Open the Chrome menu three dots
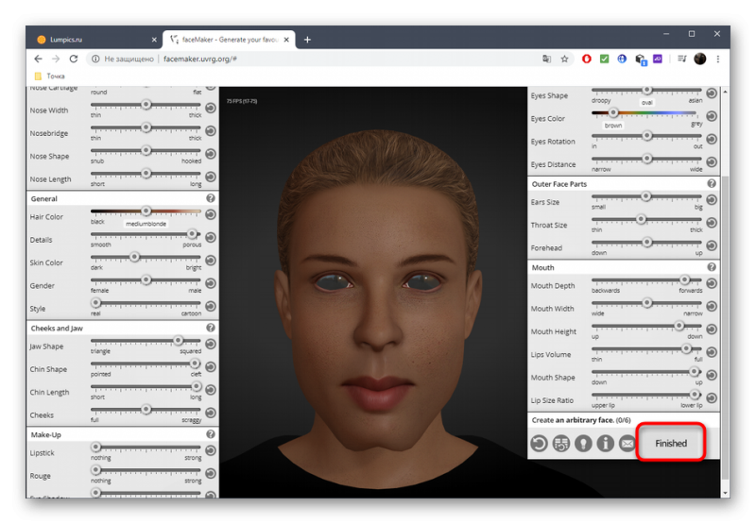The width and height of the screenshot is (756, 524). click(x=718, y=59)
